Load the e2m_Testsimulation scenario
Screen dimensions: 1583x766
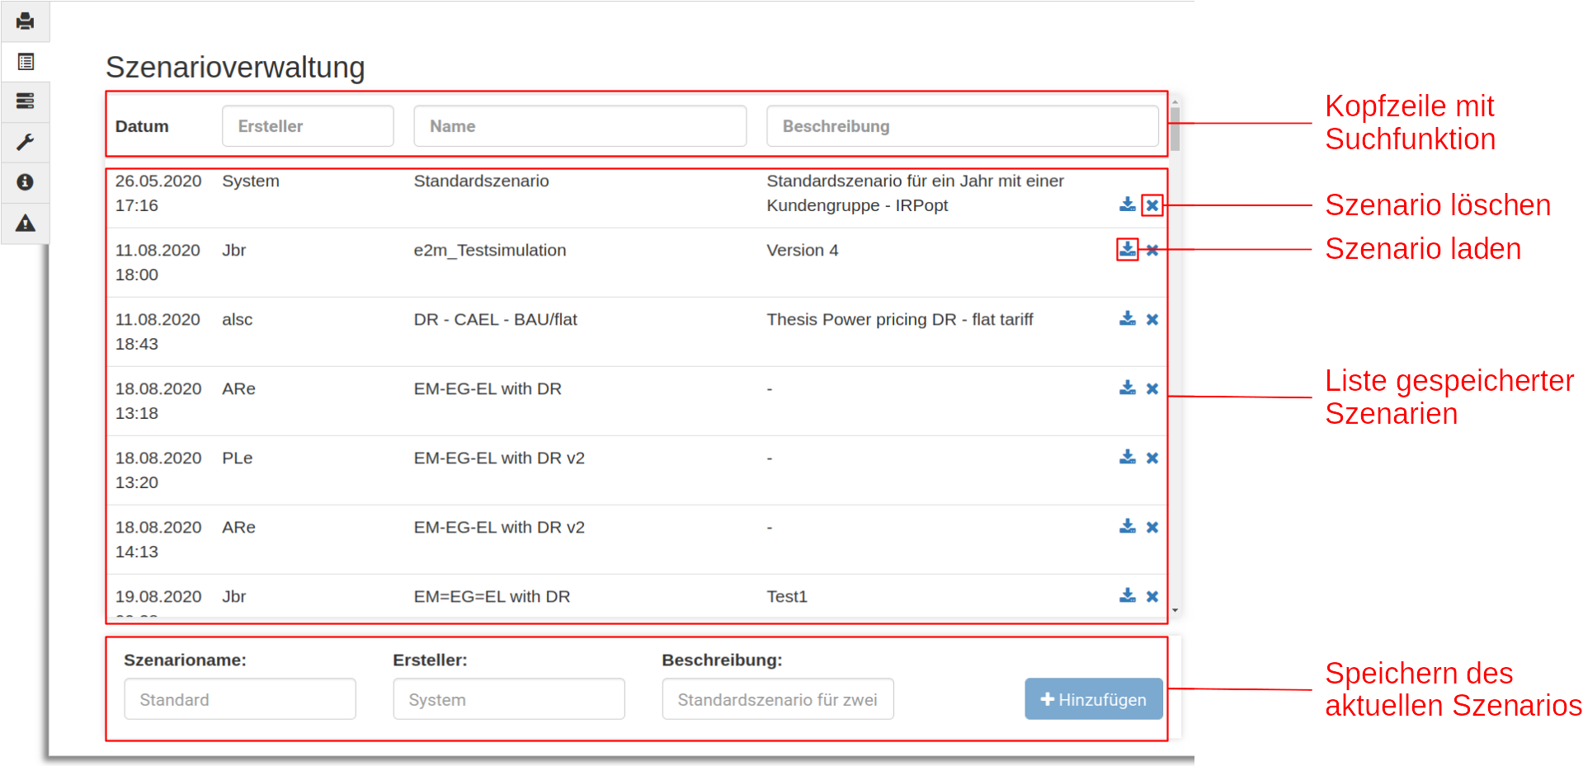1128,249
